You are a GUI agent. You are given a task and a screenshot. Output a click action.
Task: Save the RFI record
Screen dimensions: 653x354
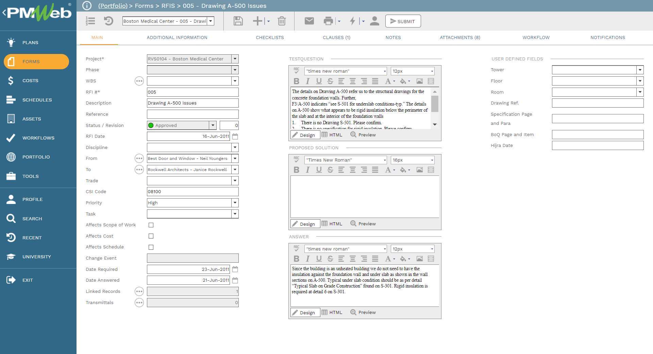(238, 21)
